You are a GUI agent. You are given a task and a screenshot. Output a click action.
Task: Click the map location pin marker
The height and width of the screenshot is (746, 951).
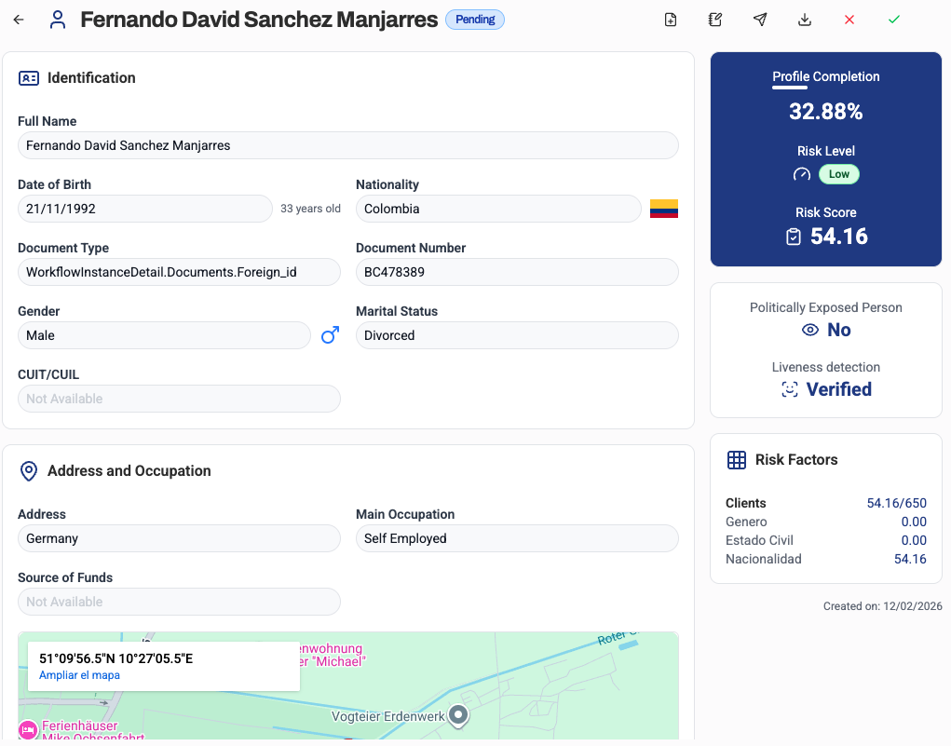tap(458, 714)
